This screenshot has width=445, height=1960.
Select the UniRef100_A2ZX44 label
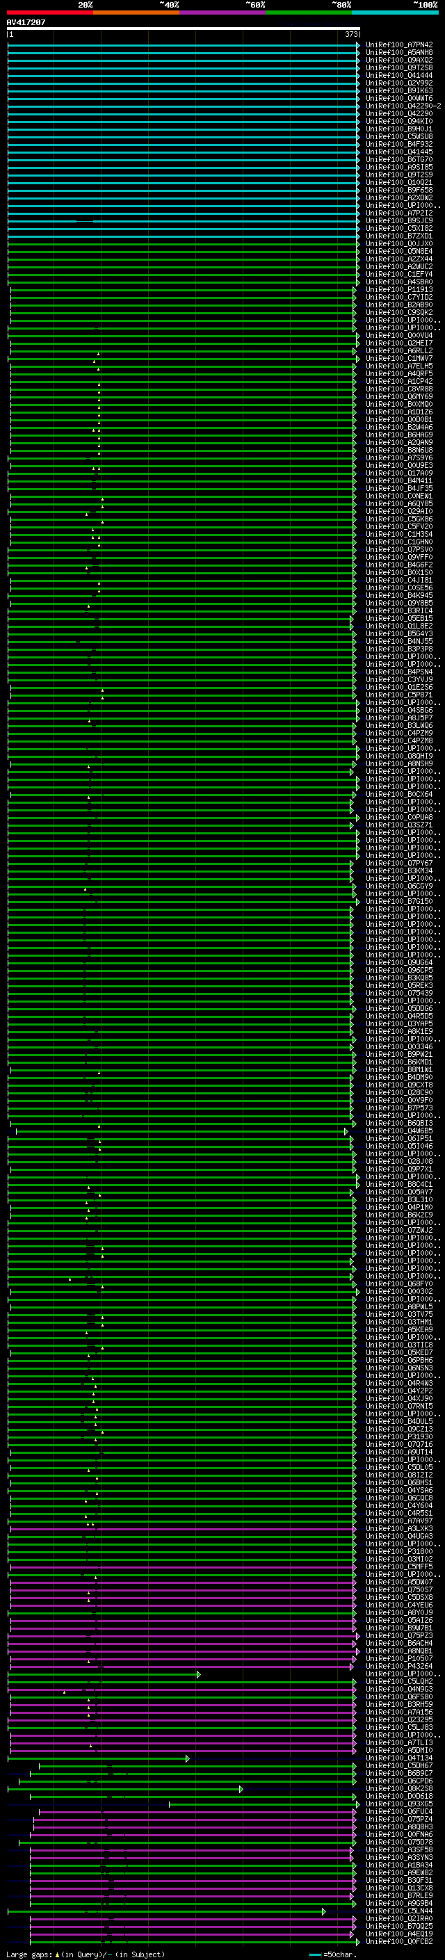(398, 259)
